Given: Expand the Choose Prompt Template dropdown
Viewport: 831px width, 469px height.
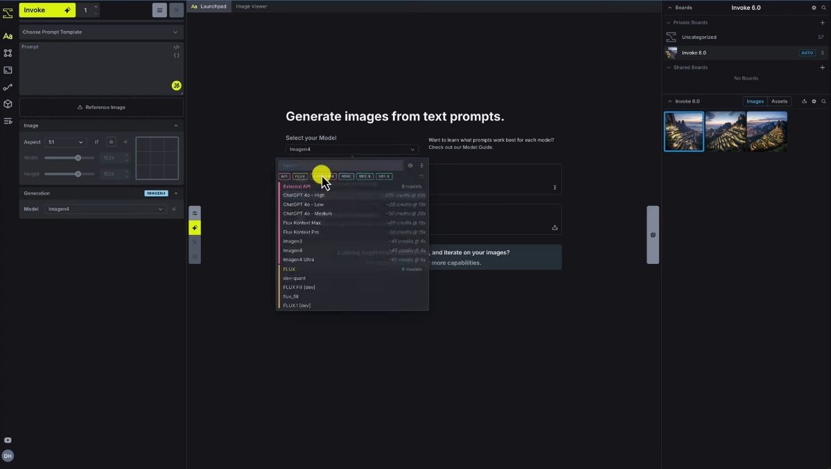Looking at the screenshot, I should pos(100,32).
